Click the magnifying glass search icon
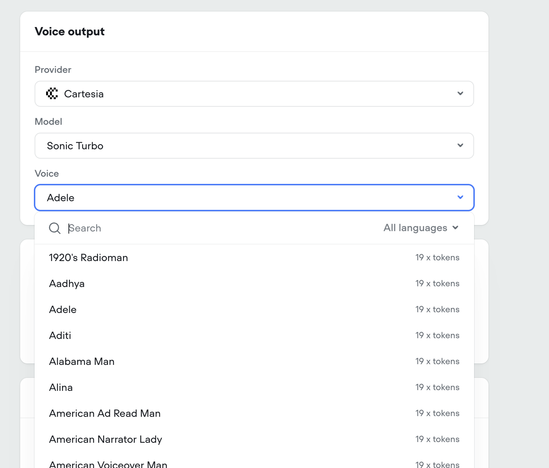 pos(55,228)
